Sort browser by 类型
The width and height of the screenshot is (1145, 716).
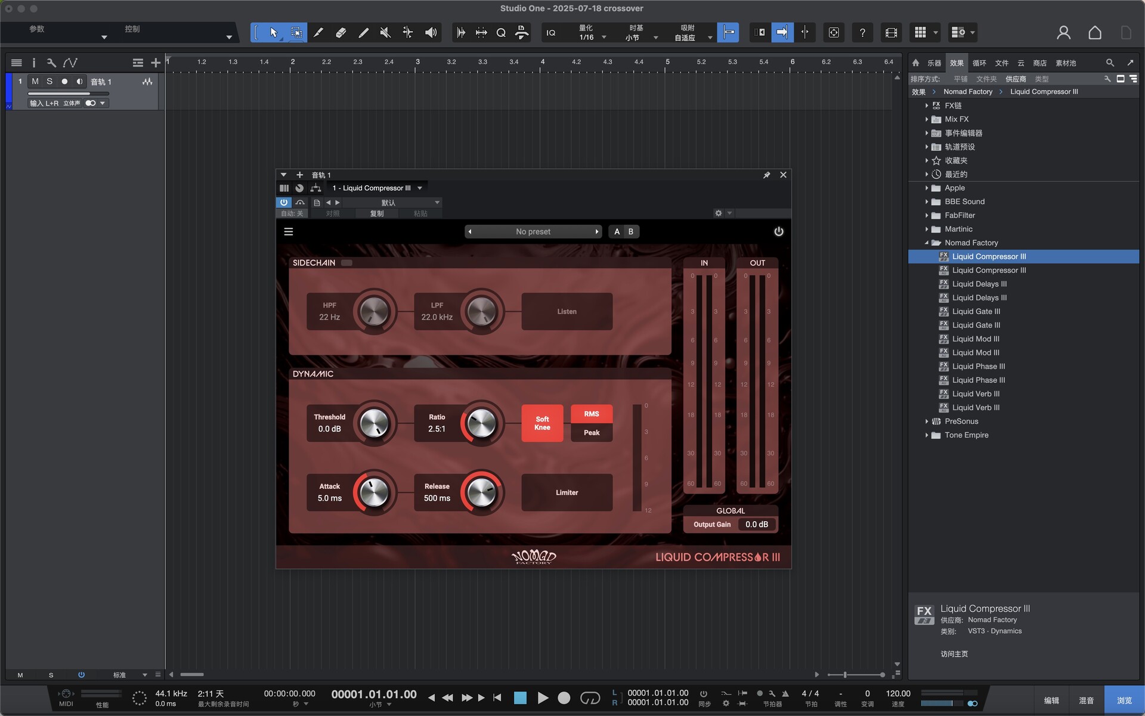click(1041, 79)
